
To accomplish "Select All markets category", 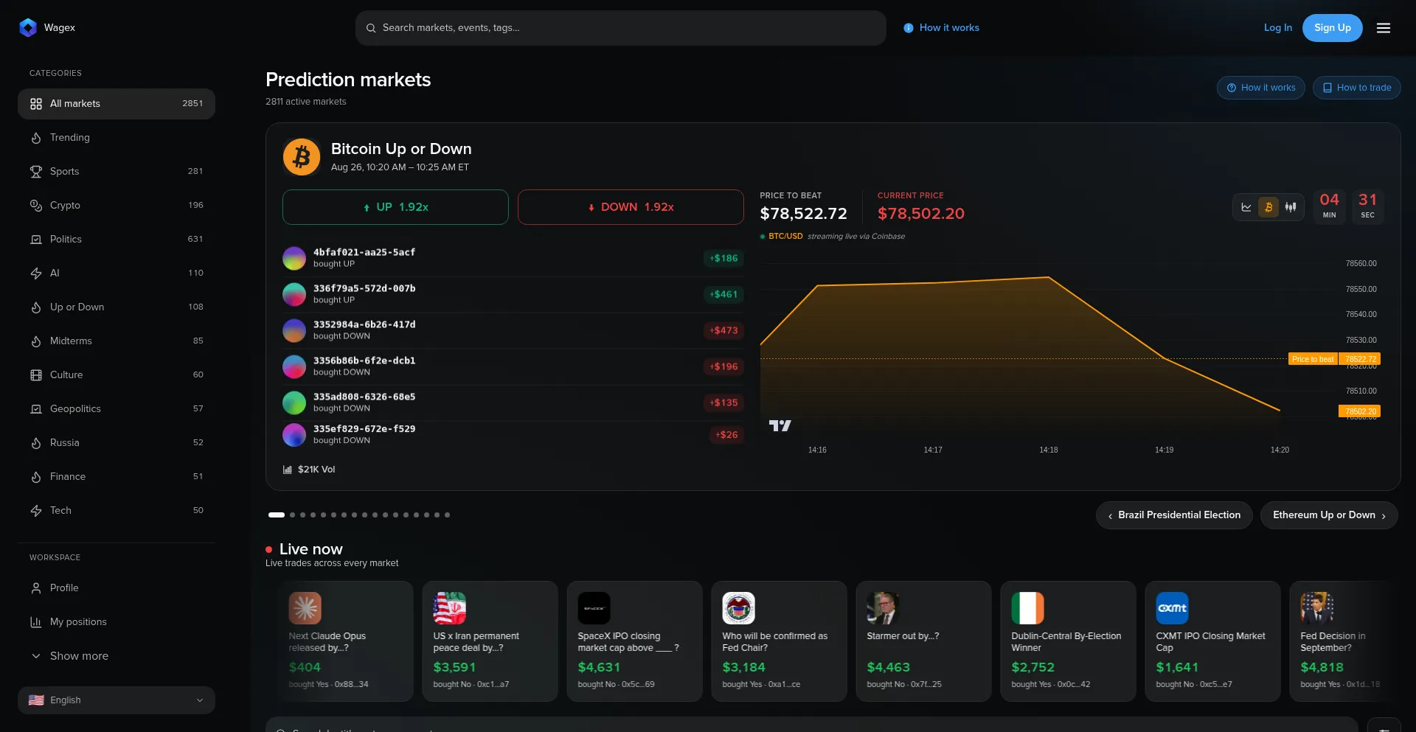I will point(117,104).
